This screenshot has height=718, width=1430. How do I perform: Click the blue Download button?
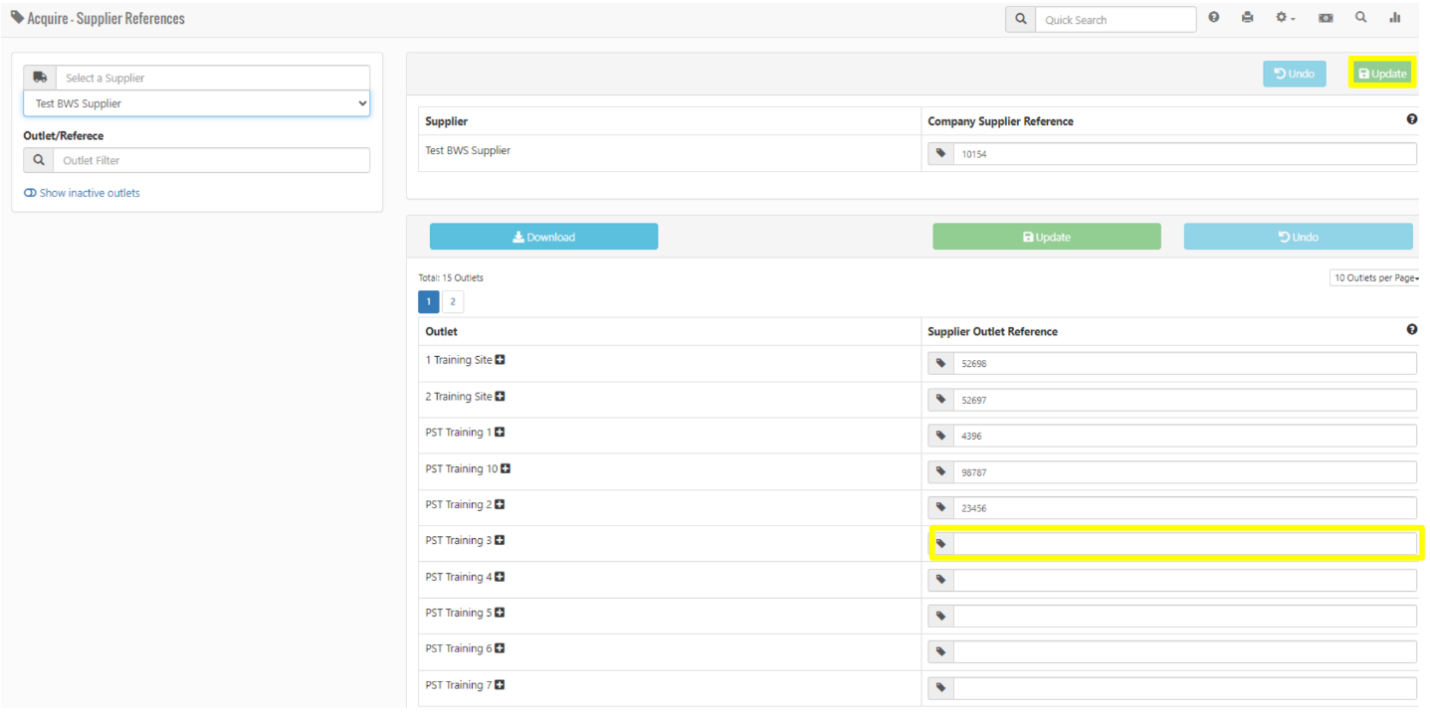543,237
